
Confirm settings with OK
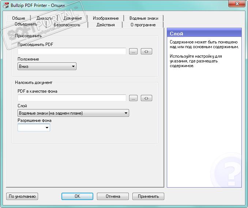tap(77, 196)
